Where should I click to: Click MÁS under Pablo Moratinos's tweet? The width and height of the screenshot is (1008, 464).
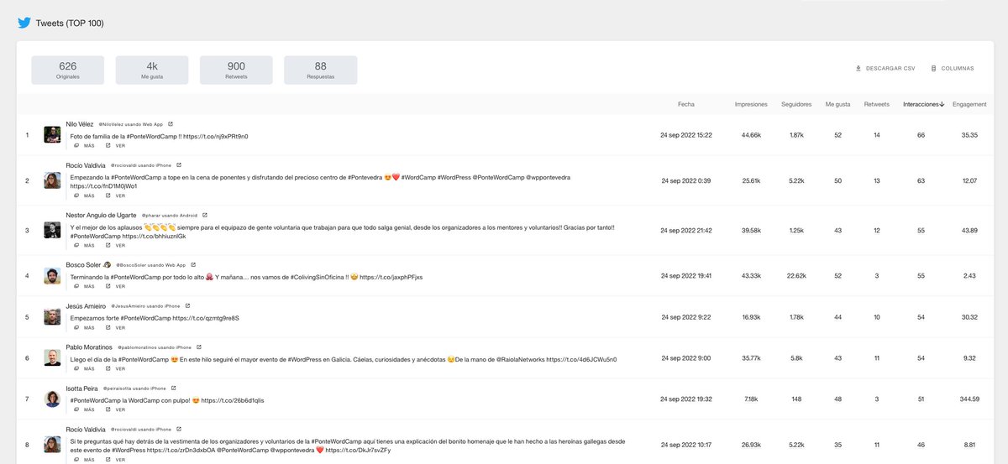click(84, 368)
